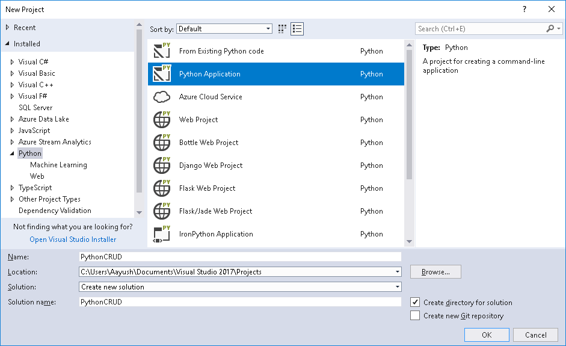The image size is (566, 346).
Task: Click the category tree scrollbar thumb
Action: [140, 111]
